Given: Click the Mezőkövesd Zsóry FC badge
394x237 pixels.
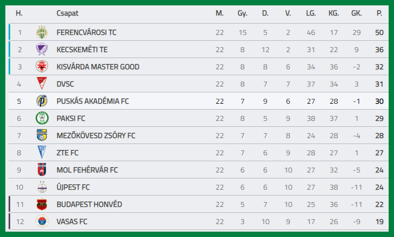Looking at the screenshot, I should [x=42, y=135].
